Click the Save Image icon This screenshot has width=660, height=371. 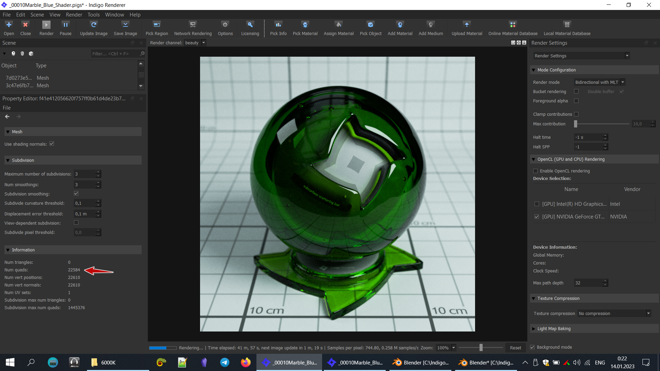point(125,28)
